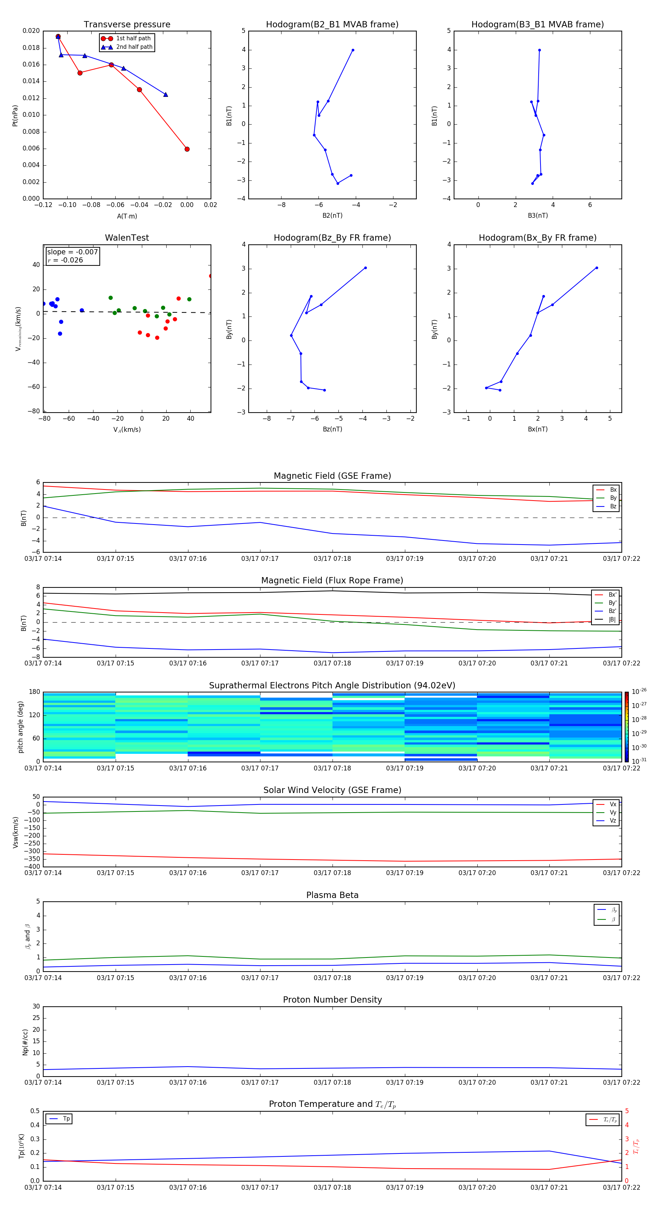This screenshot has height=1220, width=665.
Task: Click the |B| legend entry in Flux Rope plot
Action: pyautogui.click(x=606, y=620)
